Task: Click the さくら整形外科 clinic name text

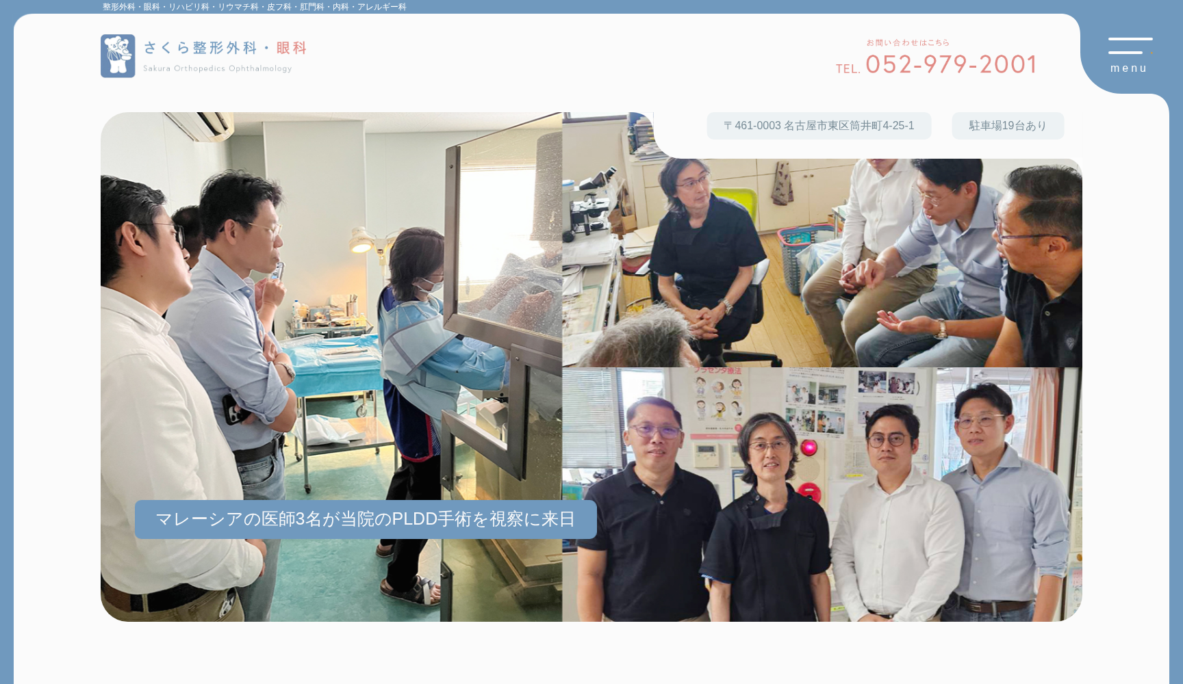Action: click(x=201, y=48)
